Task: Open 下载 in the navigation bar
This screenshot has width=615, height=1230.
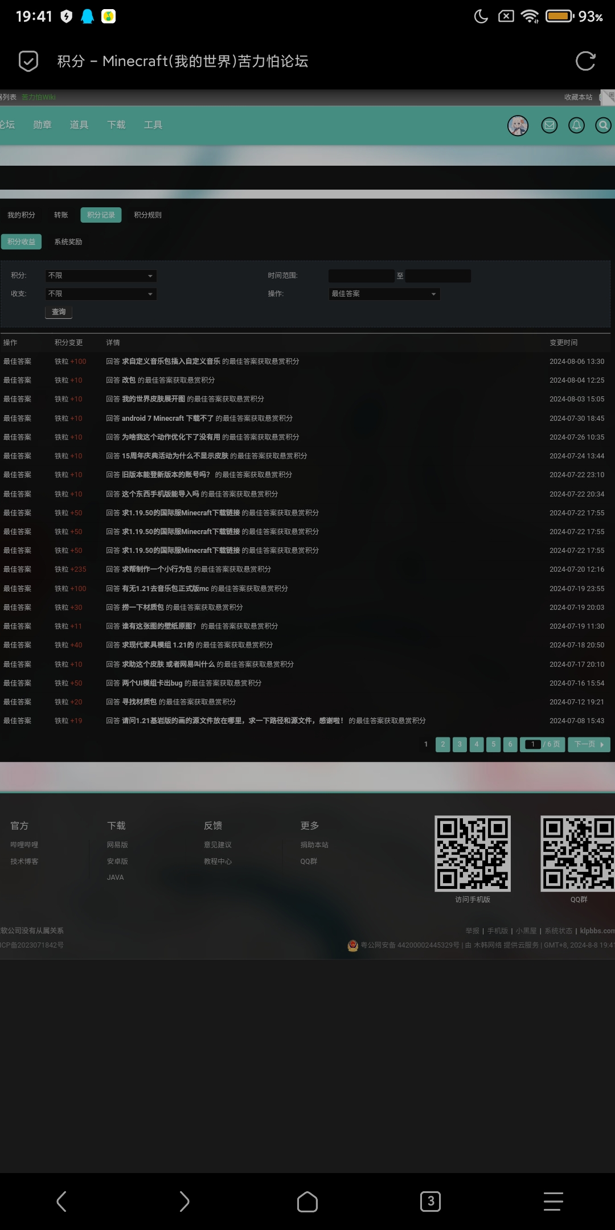Action: coord(116,125)
